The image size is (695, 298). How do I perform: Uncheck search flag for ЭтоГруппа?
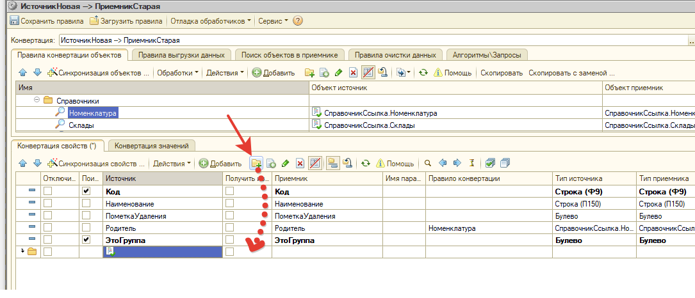[x=86, y=240]
